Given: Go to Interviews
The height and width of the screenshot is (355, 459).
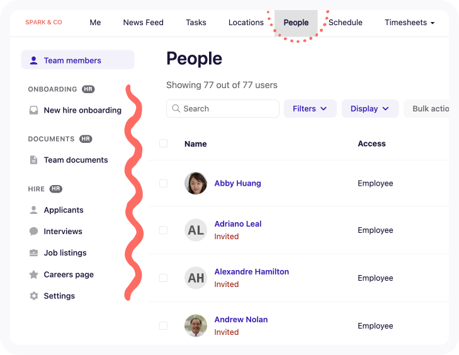Looking at the screenshot, I should coord(63,232).
